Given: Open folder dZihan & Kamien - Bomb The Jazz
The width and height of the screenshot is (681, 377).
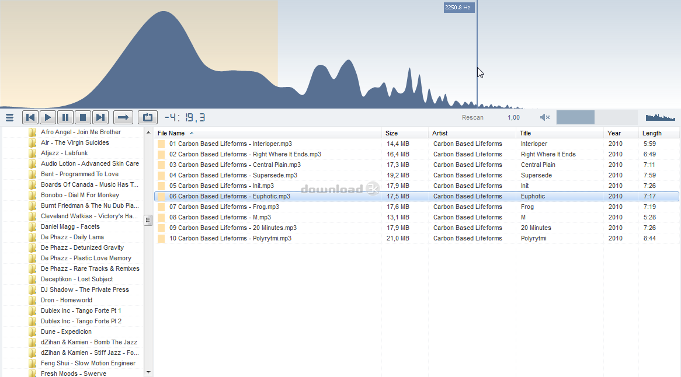Looking at the screenshot, I should click(x=89, y=343).
